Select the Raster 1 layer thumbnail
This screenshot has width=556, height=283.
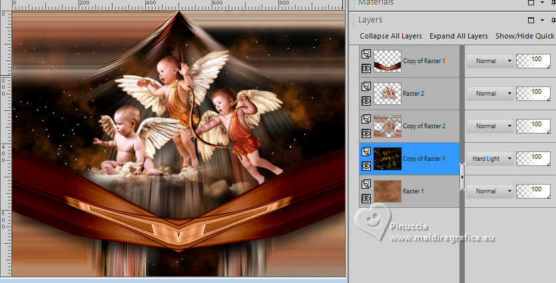point(388,191)
